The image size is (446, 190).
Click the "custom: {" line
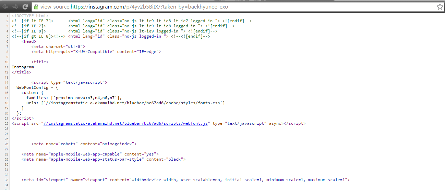(33, 93)
